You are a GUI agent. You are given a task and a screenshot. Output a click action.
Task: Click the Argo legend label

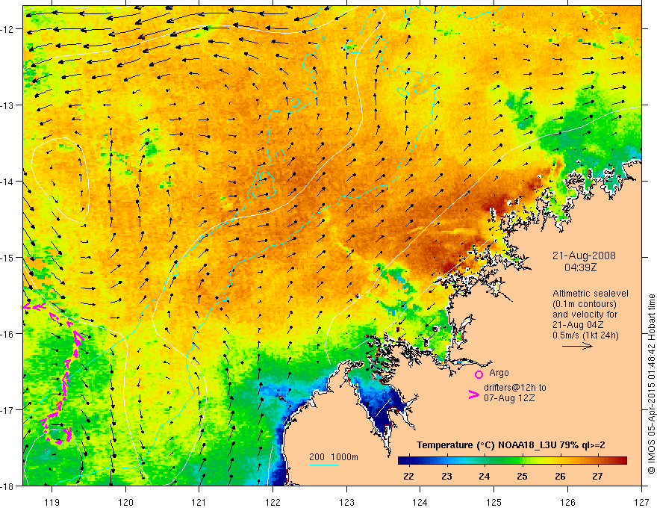click(x=499, y=373)
